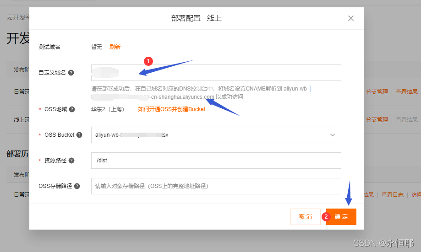Screen dimensions: 421x252
Task: Click the 部署配置 - 线上 dialog title
Action: (x=197, y=18)
